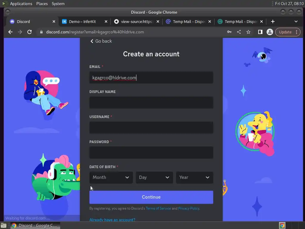Focus the Username field
The width and height of the screenshot is (305, 229).
151,128
